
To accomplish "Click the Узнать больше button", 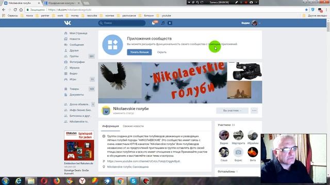I will 139,52.
